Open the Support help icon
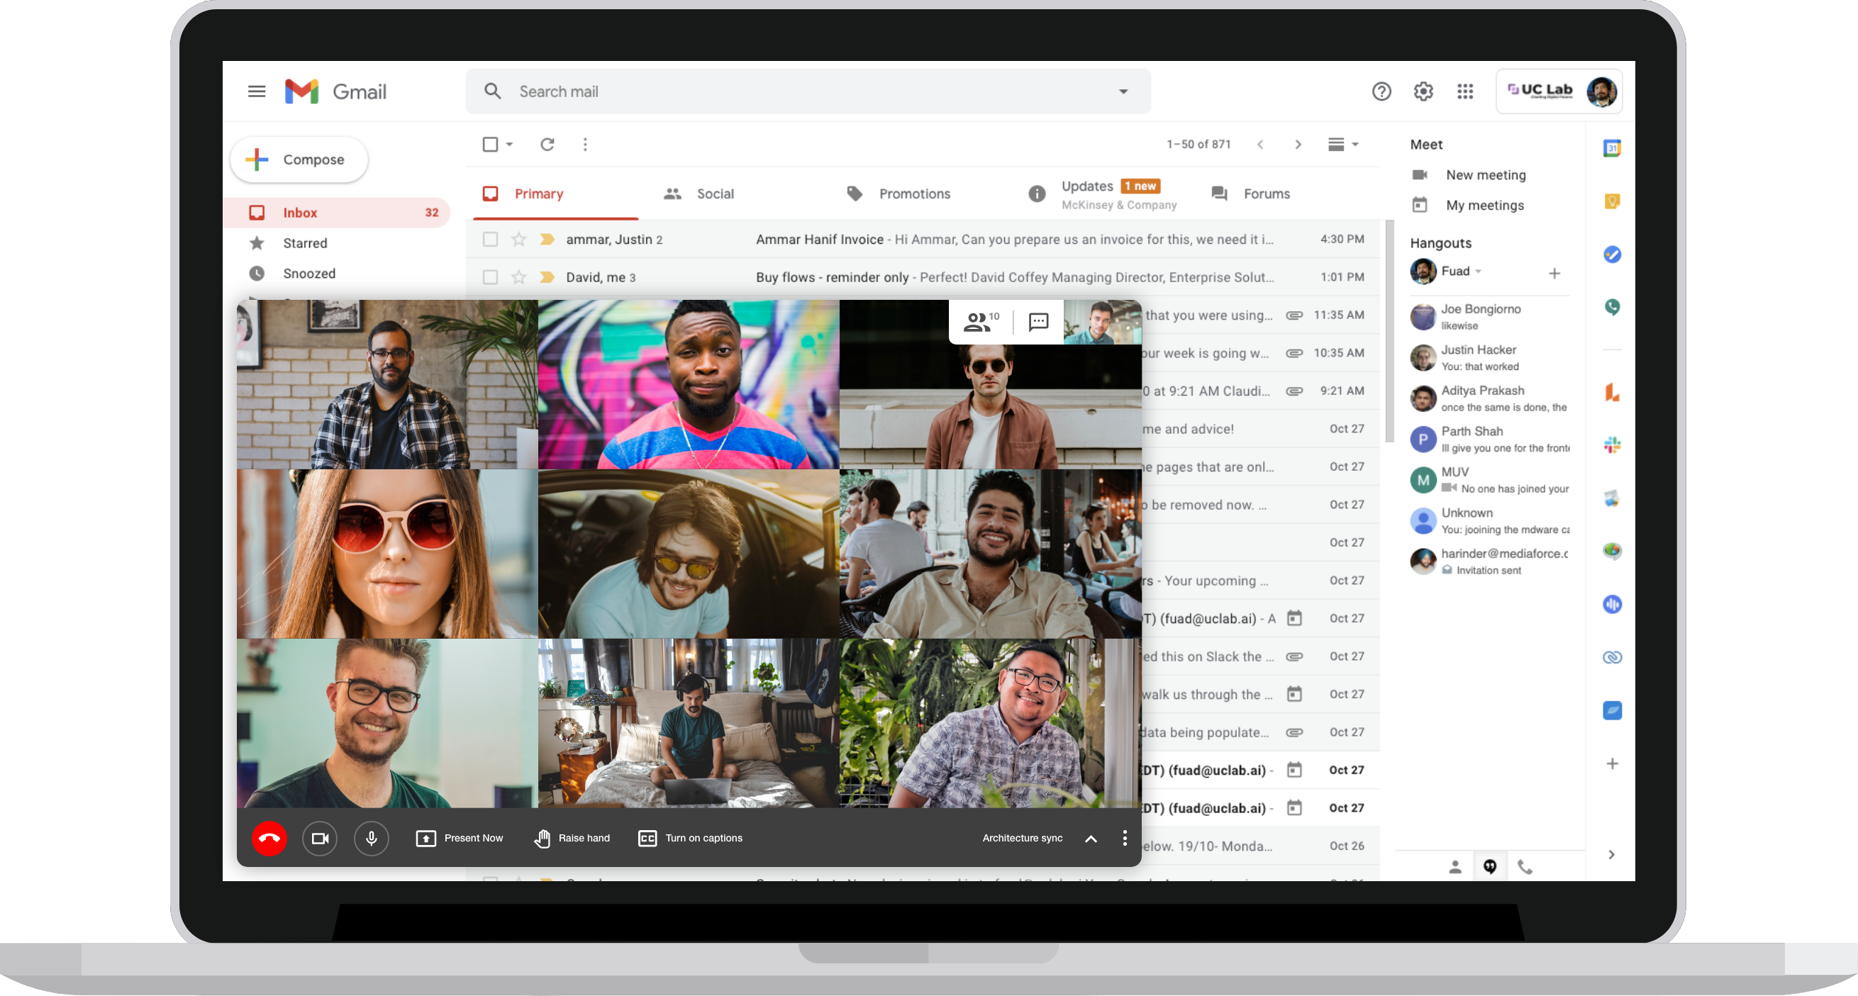 [x=1381, y=91]
